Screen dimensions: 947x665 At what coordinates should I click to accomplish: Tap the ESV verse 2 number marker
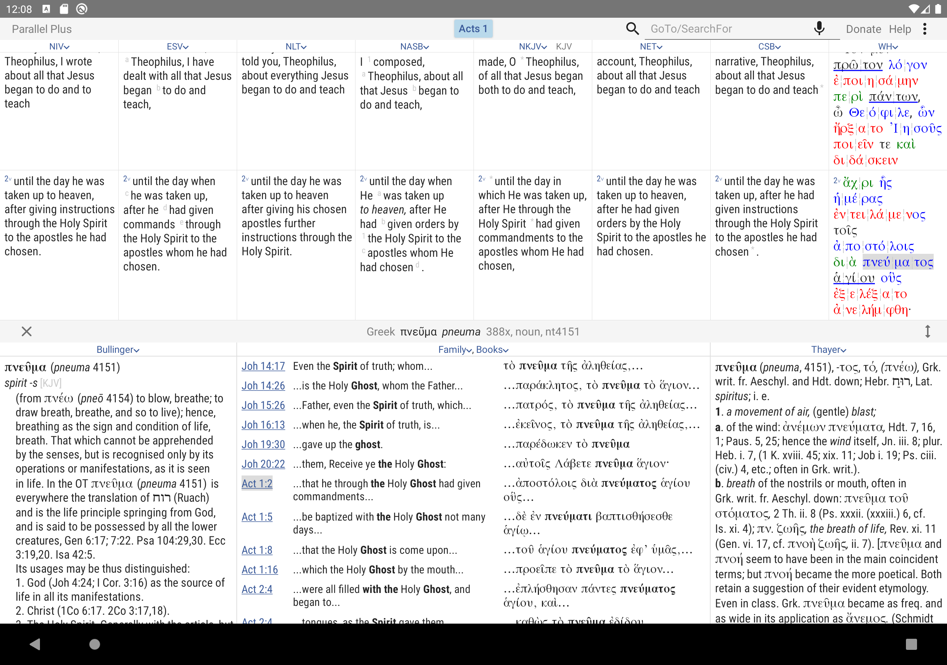[127, 179]
